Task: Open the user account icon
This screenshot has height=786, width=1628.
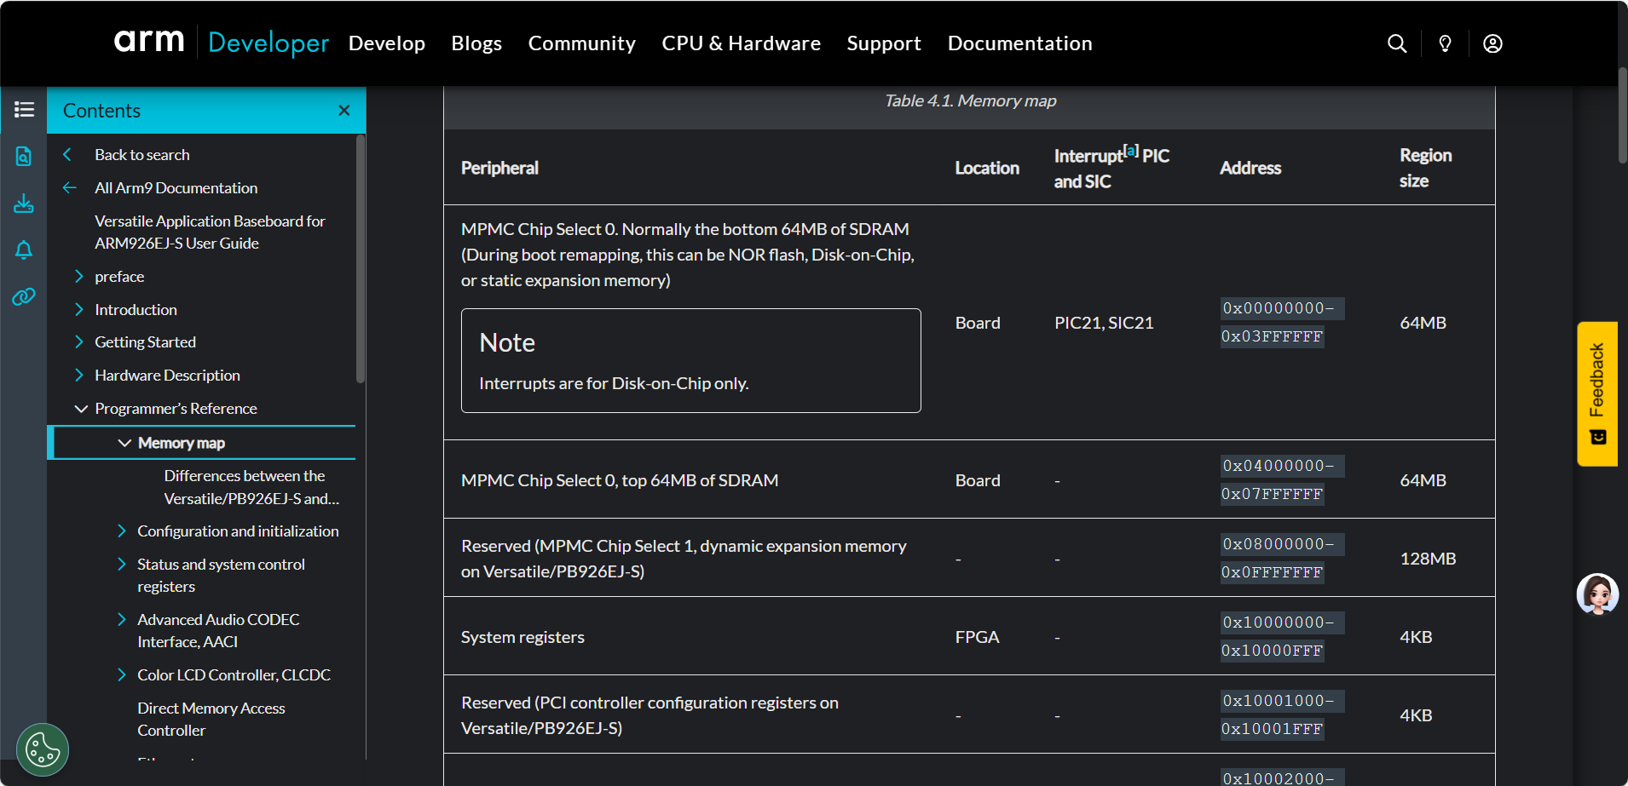Action: [x=1492, y=43]
